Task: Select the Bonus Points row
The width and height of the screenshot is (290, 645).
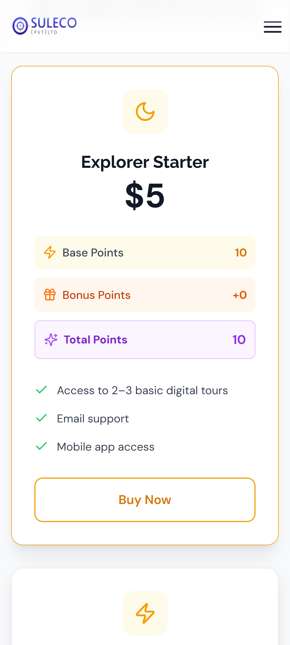Action: click(145, 295)
